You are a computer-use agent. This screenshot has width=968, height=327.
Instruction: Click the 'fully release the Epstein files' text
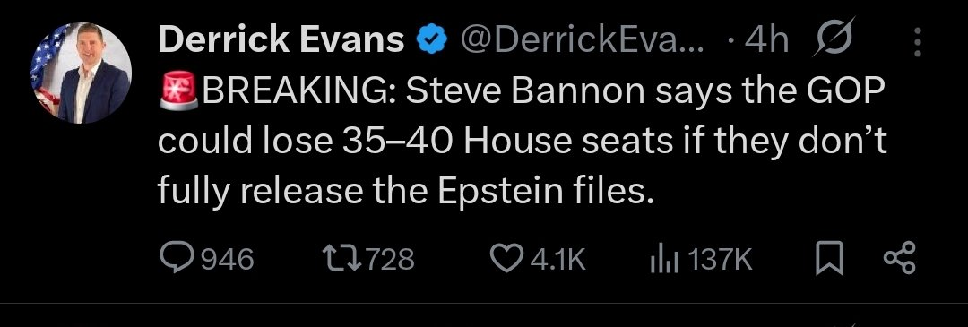click(405, 192)
